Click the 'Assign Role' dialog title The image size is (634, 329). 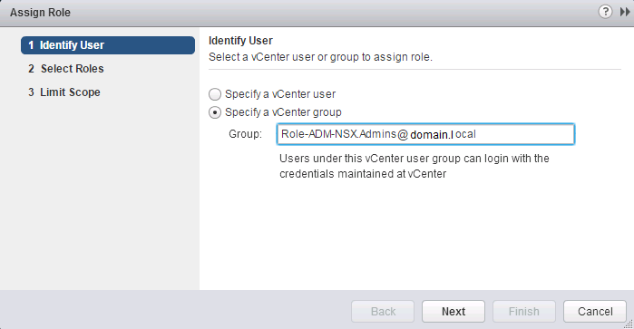[40, 13]
